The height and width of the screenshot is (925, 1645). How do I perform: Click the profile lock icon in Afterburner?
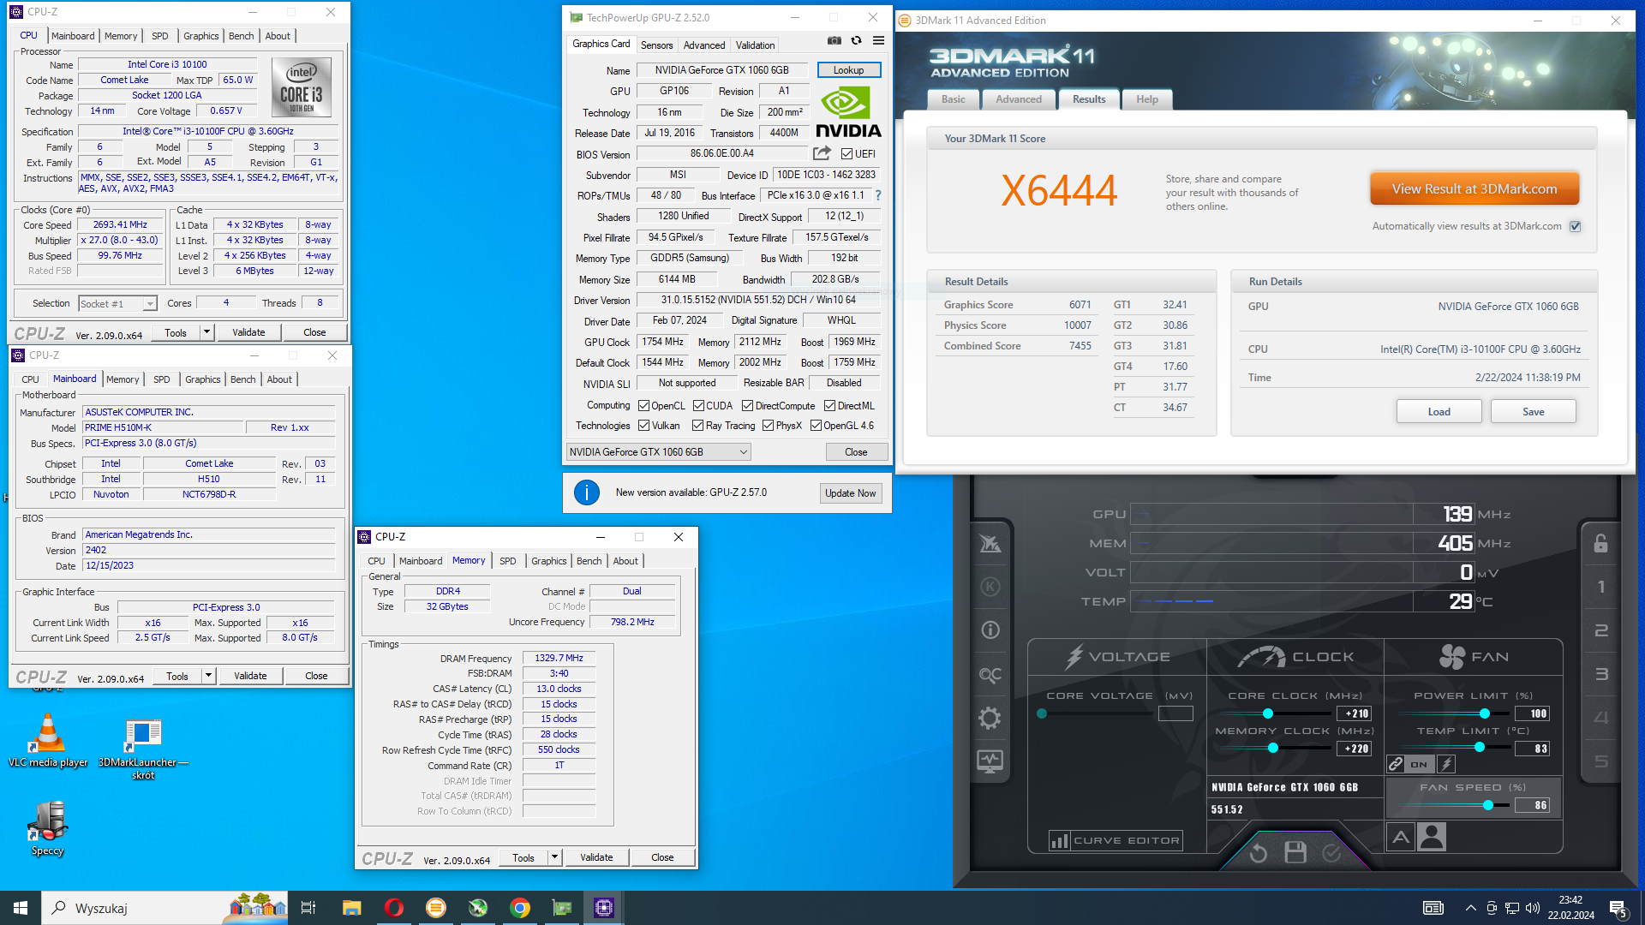pos(1600,543)
